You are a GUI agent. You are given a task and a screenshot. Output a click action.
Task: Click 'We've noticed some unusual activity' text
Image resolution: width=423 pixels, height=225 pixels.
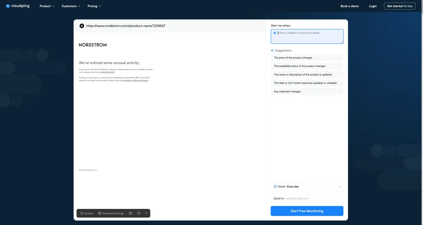coord(109,63)
